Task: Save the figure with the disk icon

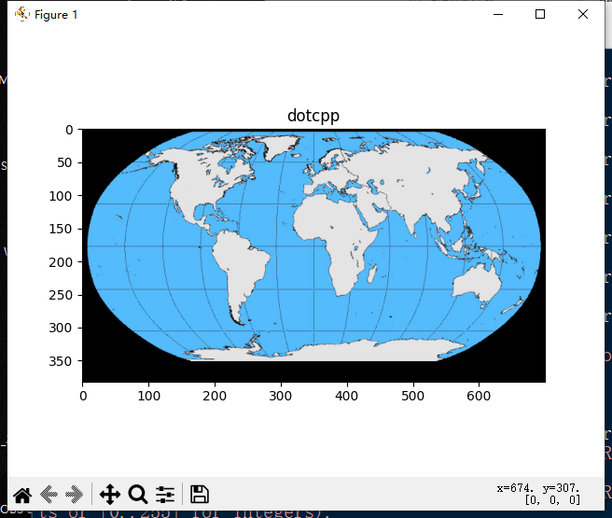Action: [200, 494]
